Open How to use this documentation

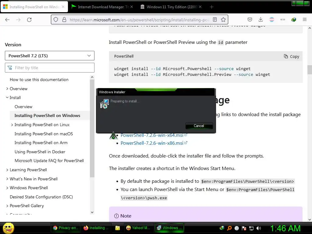39,80
